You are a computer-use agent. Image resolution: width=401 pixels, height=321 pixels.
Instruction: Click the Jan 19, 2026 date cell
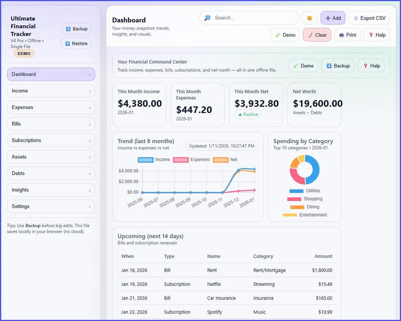click(x=134, y=284)
